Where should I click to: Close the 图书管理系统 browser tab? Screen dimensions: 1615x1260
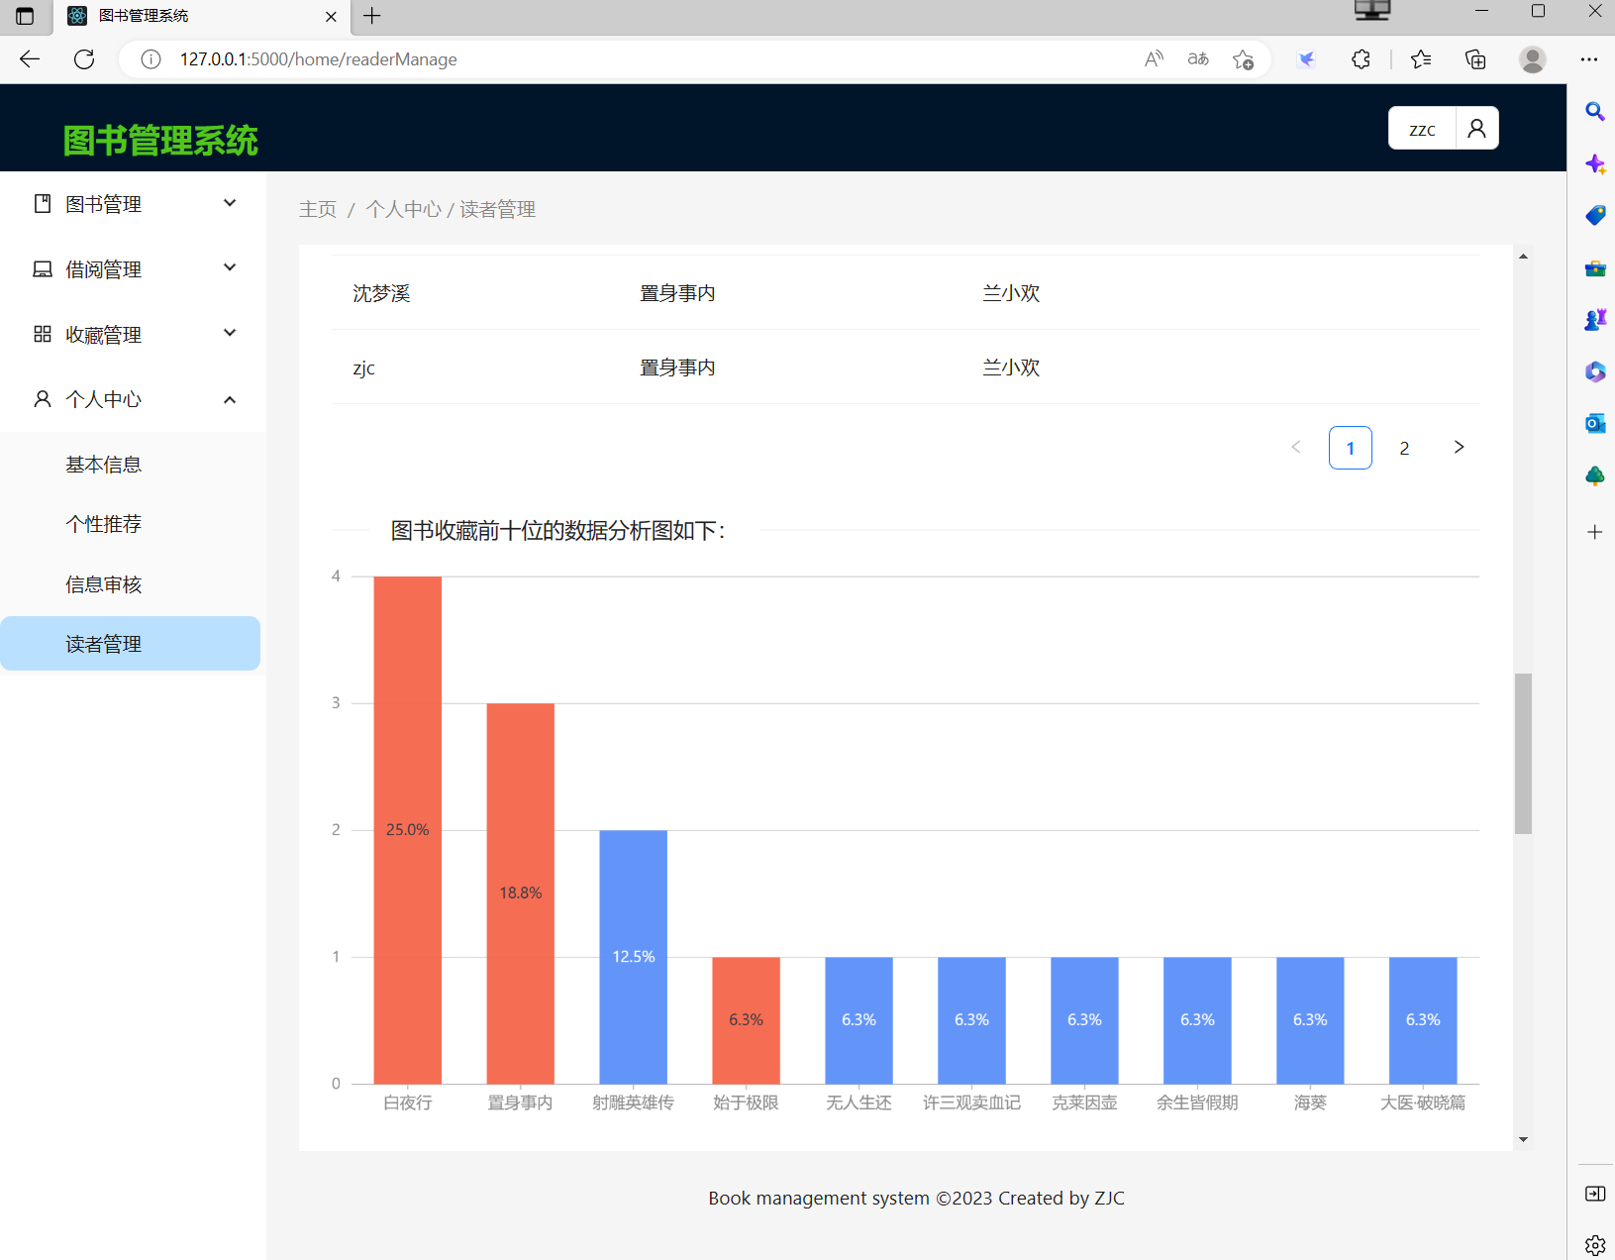tap(331, 16)
